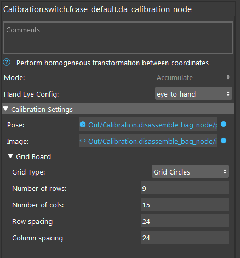Open the Mode dropdown showing Accumulate
The width and height of the screenshot is (240, 258).
pyautogui.click(x=193, y=77)
